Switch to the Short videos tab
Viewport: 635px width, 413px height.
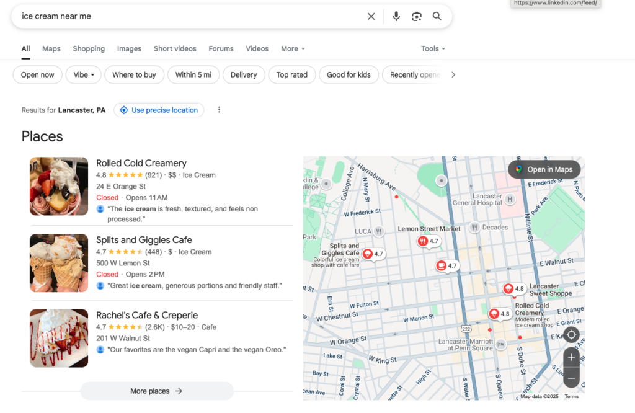point(175,48)
